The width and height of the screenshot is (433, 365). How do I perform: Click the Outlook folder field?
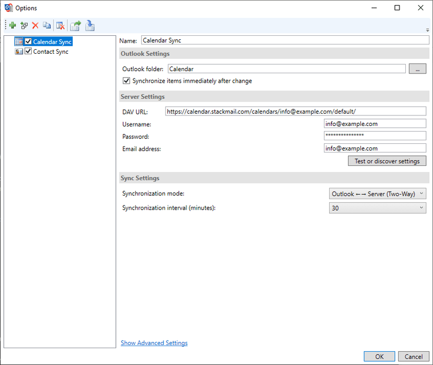point(286,69)
